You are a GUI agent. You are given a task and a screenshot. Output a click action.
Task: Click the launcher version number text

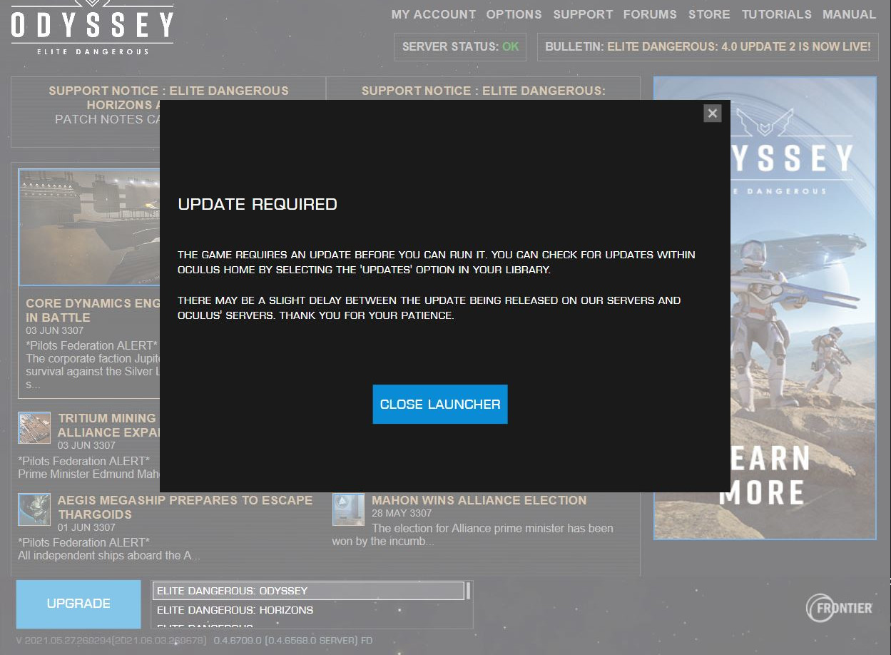click(x=193, y=641)
